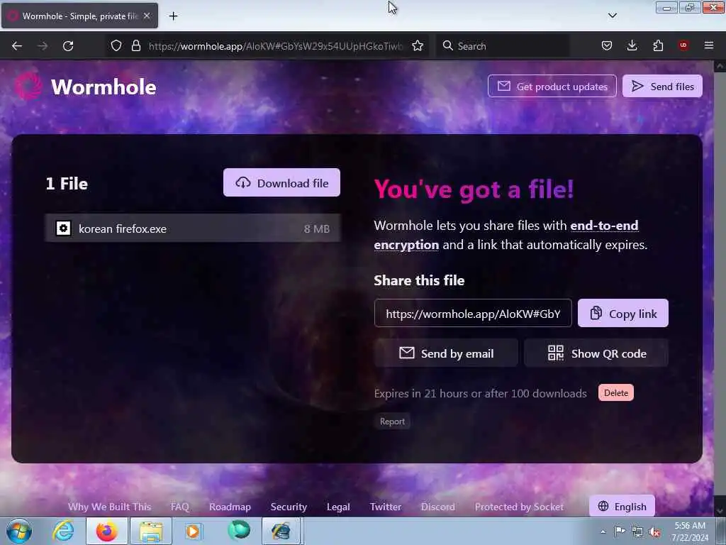Show hidden system tray icons arrow
726x545 pixels.
point(603,532)
